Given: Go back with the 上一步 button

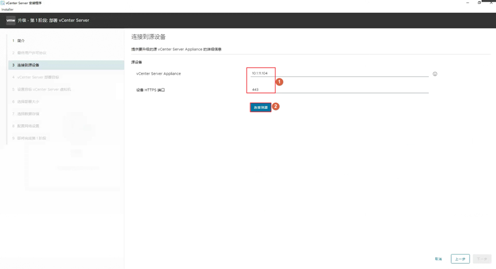Looking at the screenshot, I should 460,259.
